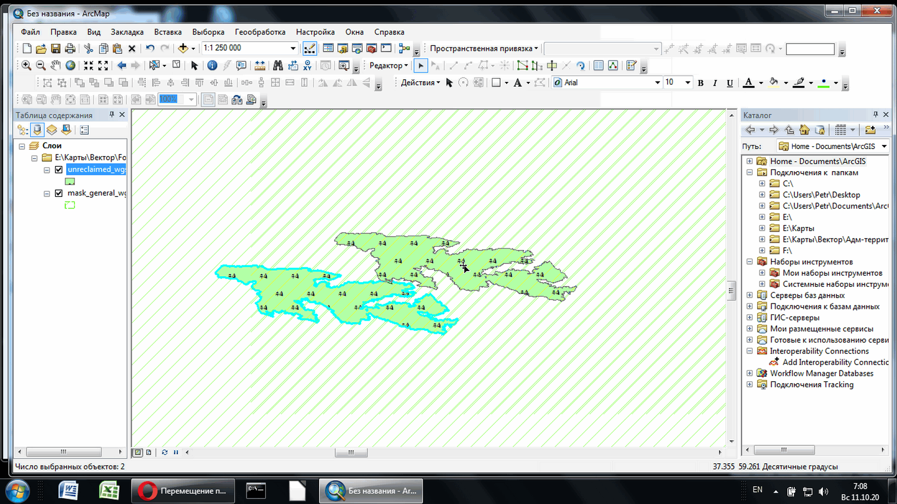Click the Add Data button
Screen dimensions: 897x504
(x=182, y=48)
